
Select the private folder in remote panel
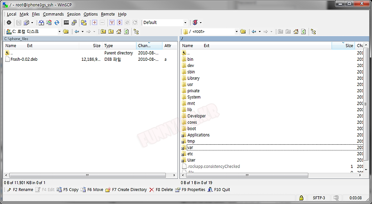pyautogui.click(x=193, y=91)
